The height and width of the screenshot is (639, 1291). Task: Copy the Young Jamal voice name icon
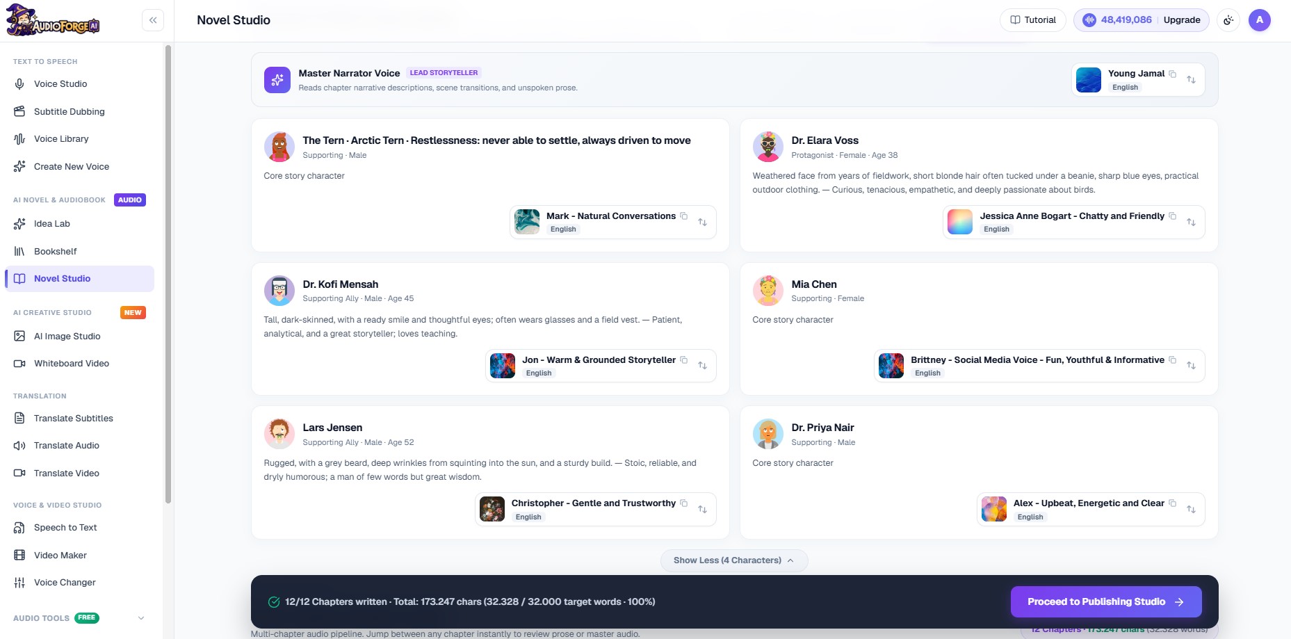click(x=1173, y=74)
